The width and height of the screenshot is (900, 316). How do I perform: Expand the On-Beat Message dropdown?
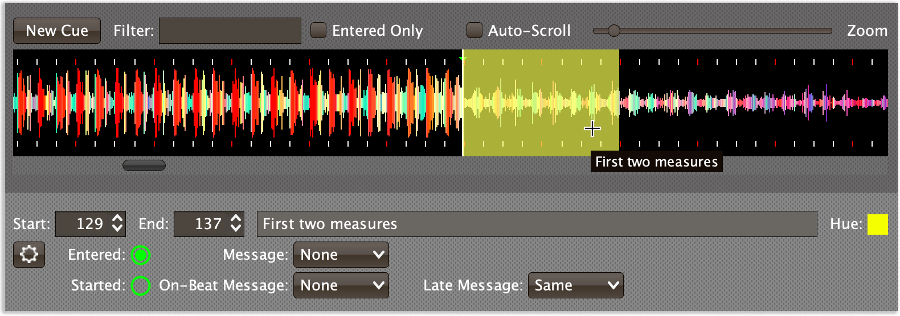pyautogui.click(x=341, y=285)
